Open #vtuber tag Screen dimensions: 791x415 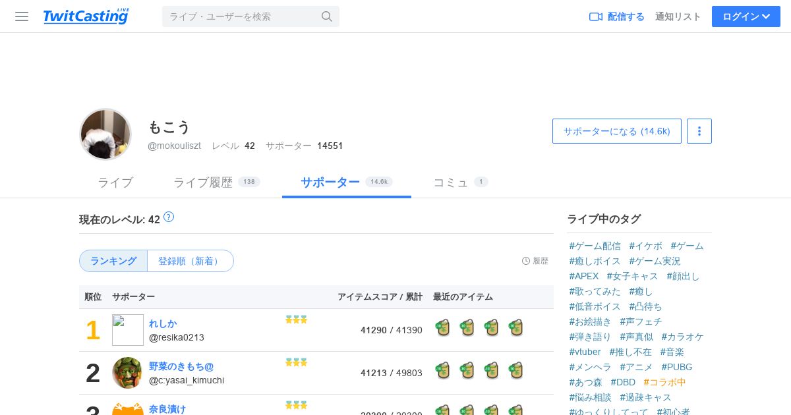(585, 352)
